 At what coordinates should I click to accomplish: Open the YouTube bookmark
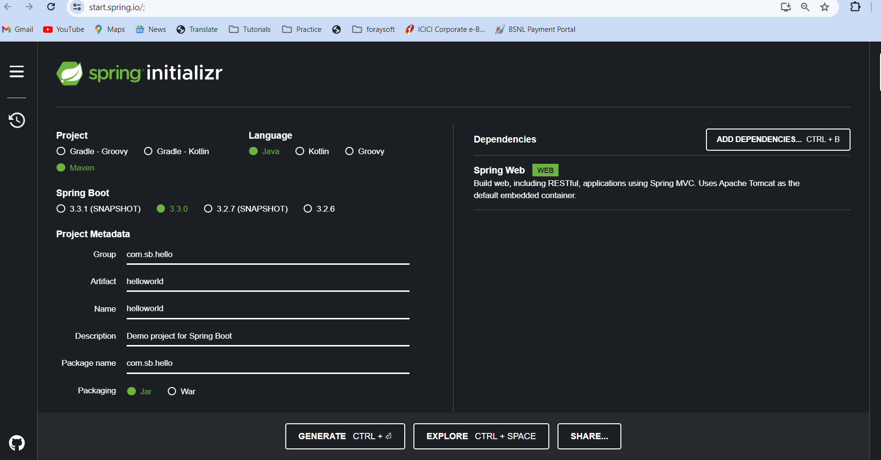[x=64, y=29]
